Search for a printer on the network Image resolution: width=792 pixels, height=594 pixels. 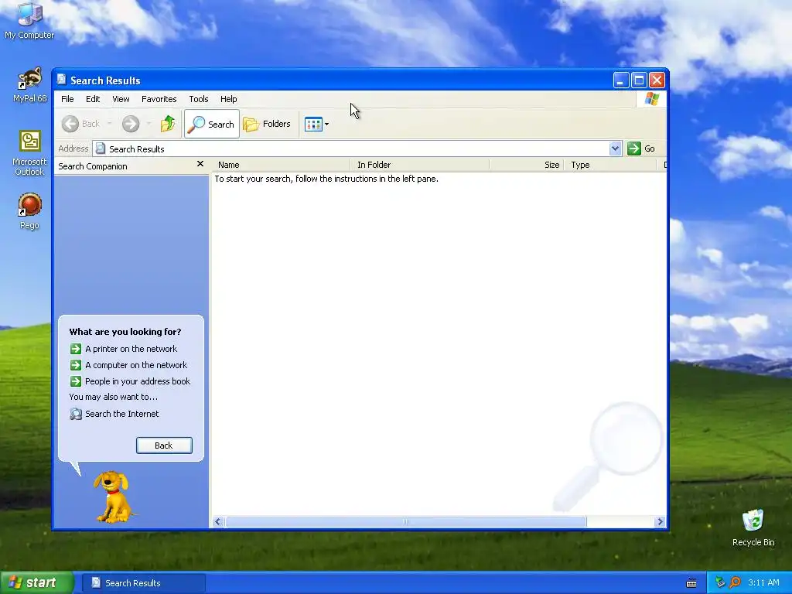pyautogui.click(x=131, y=349)
